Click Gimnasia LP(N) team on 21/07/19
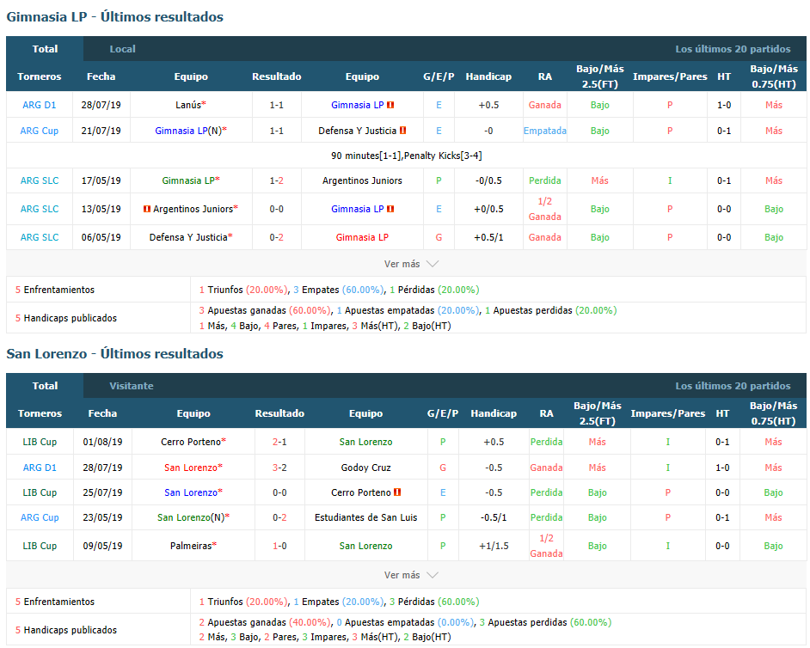Image resolution: width=810 pixels, height=648 pixels. (188, 131)
